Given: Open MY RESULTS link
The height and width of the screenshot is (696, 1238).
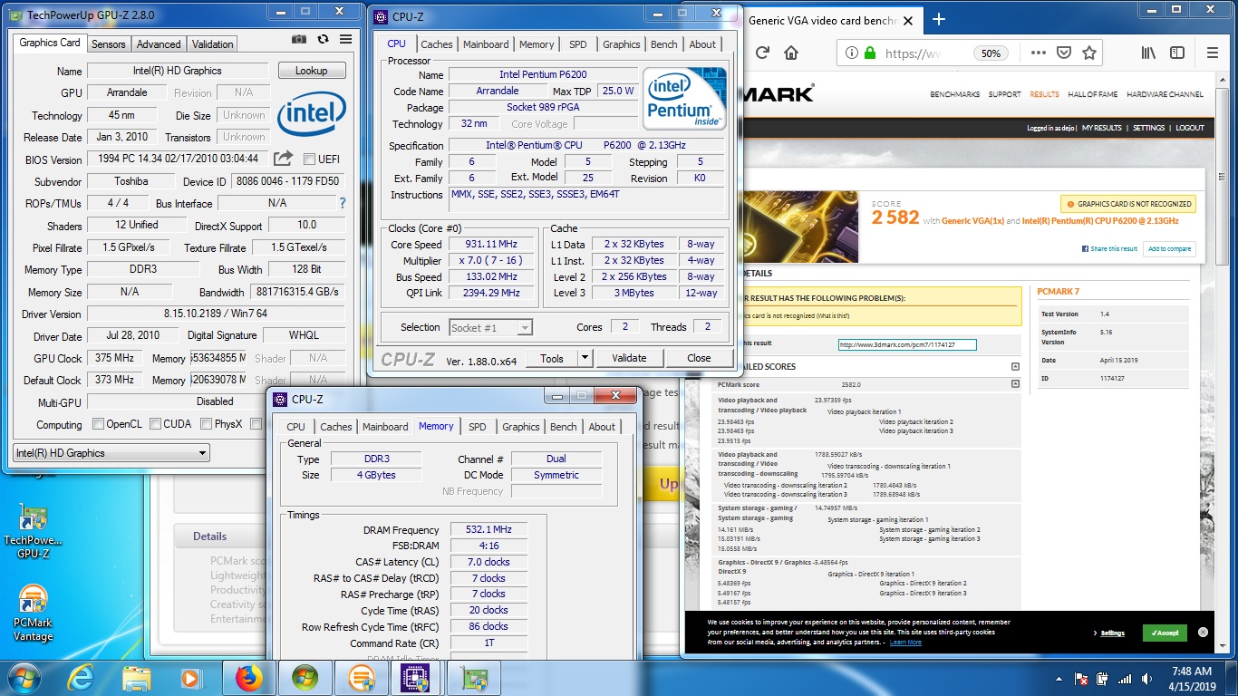Looking at the screenshot, I should pos(1102,128).
